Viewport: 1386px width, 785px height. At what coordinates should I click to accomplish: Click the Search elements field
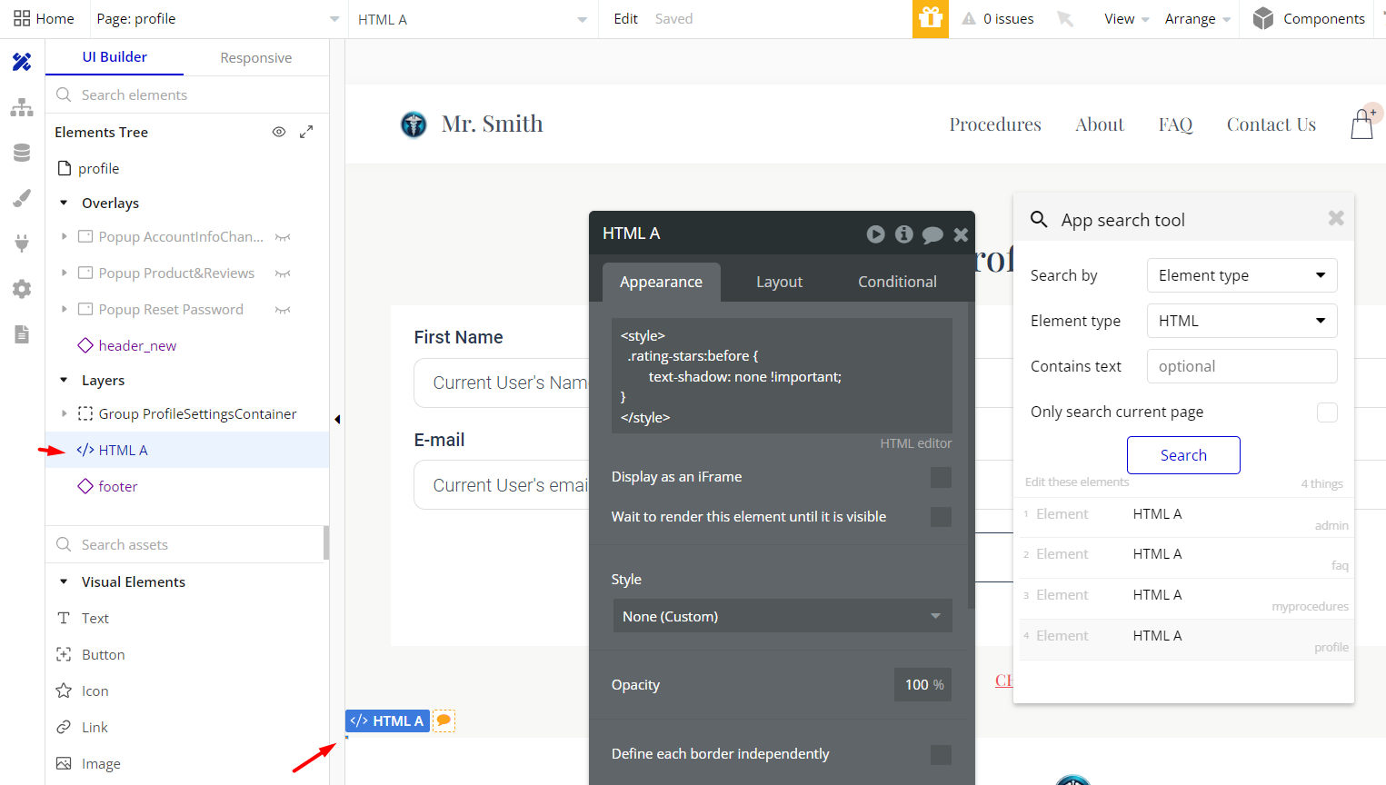(x=187, y=94)
